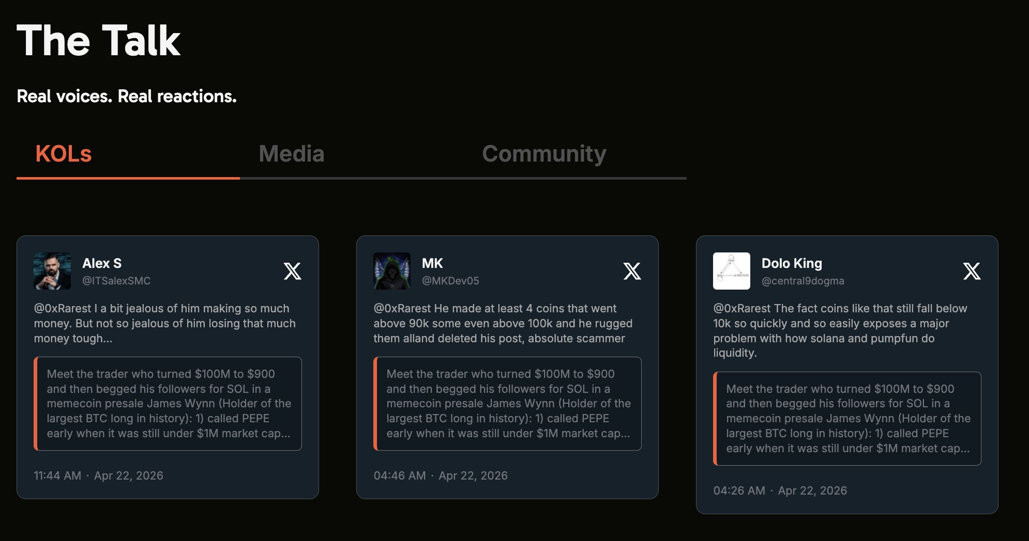Open the quoted tweet in Alex S card
This screenshot has width=1029, height=541.
[x=168, y=404]
